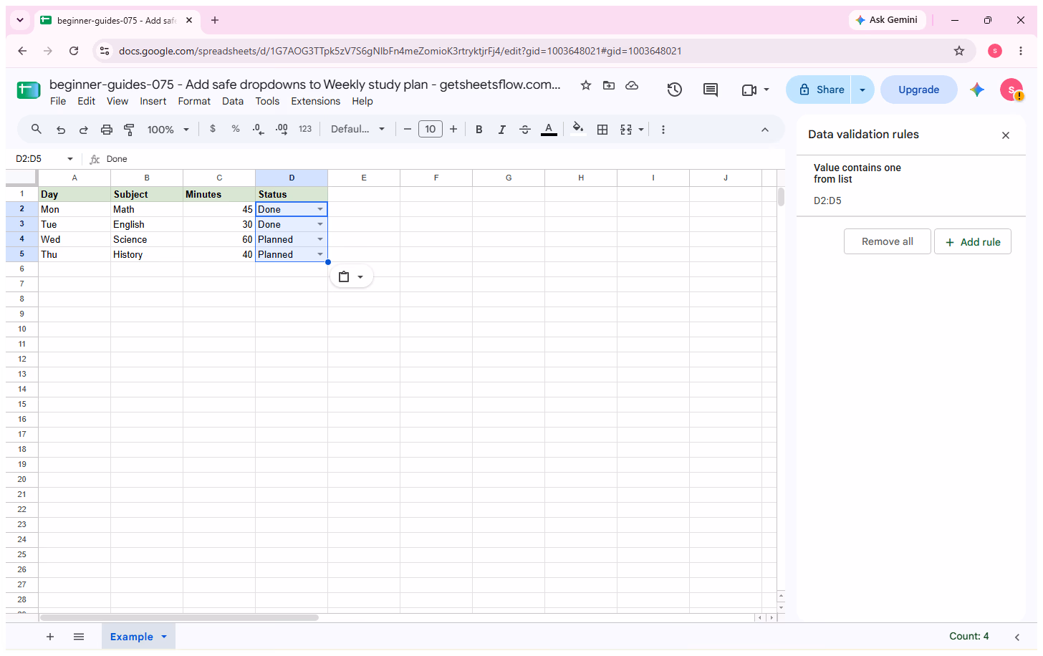The image size is (1043, 656).
Task: Increase decimal places
Action: pyautogui.click(x=282, y=129)
